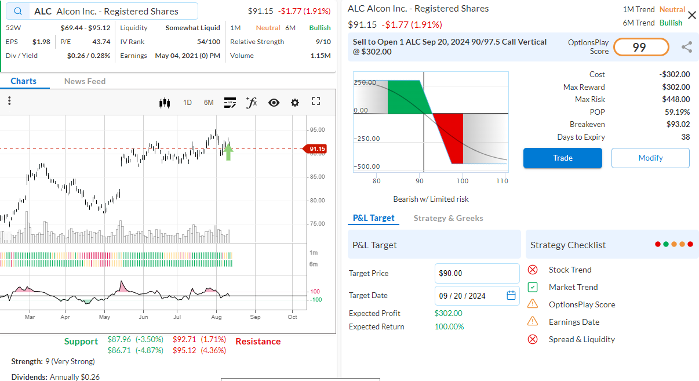Image resolution: width=699 pixels, height=381 pixels.
Task: Click the OptionsPlay Score 99 badge
Action: point(641,47)
